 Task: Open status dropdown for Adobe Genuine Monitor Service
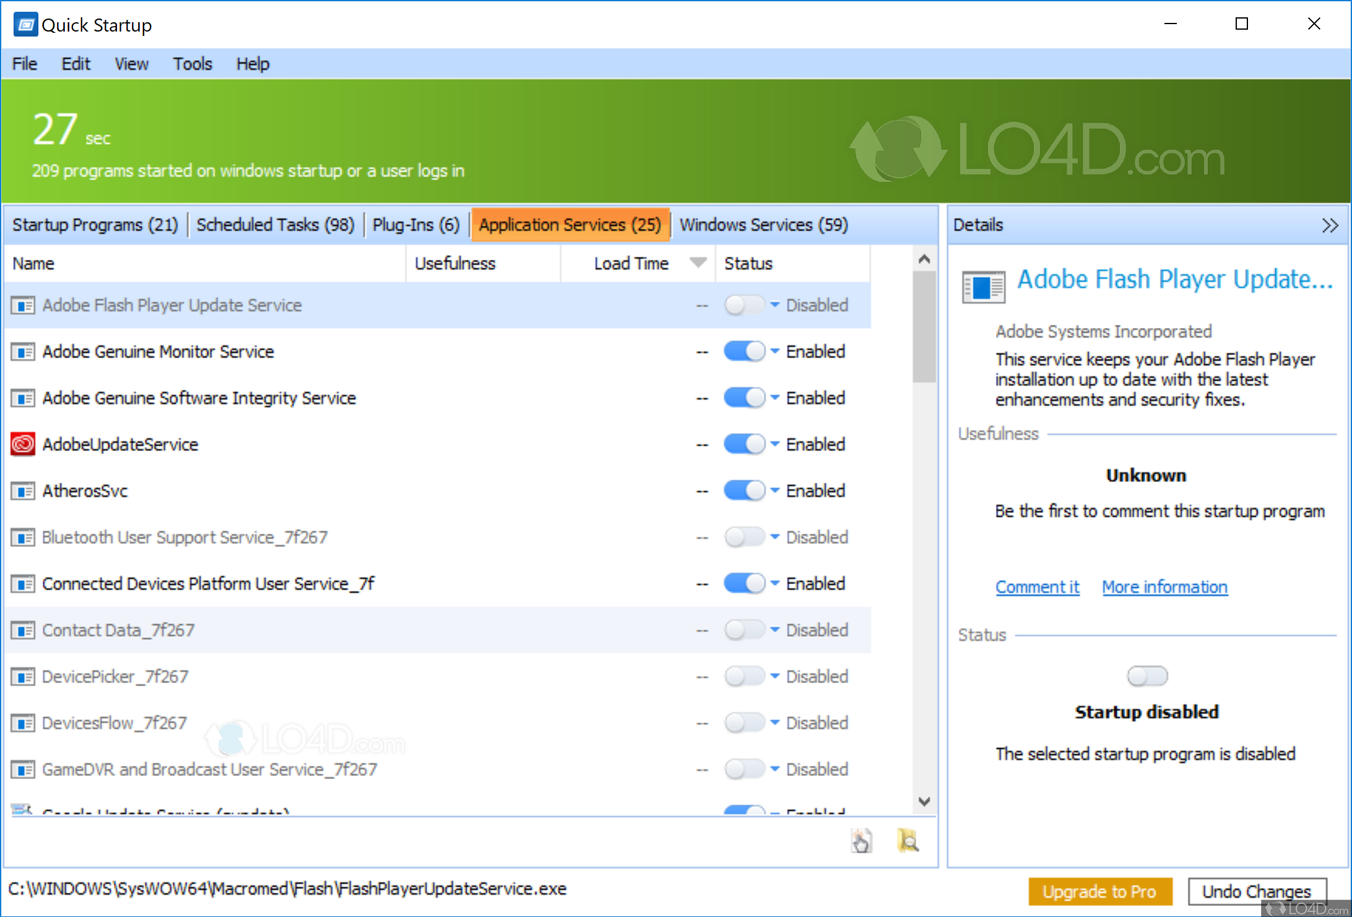pos(775,351)
